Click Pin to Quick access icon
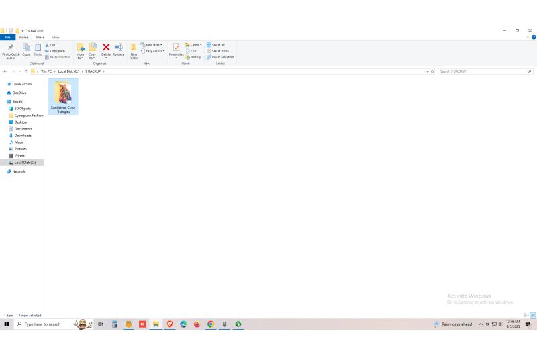The height and width of the screenshot is (358, 537). coord(11,50)
